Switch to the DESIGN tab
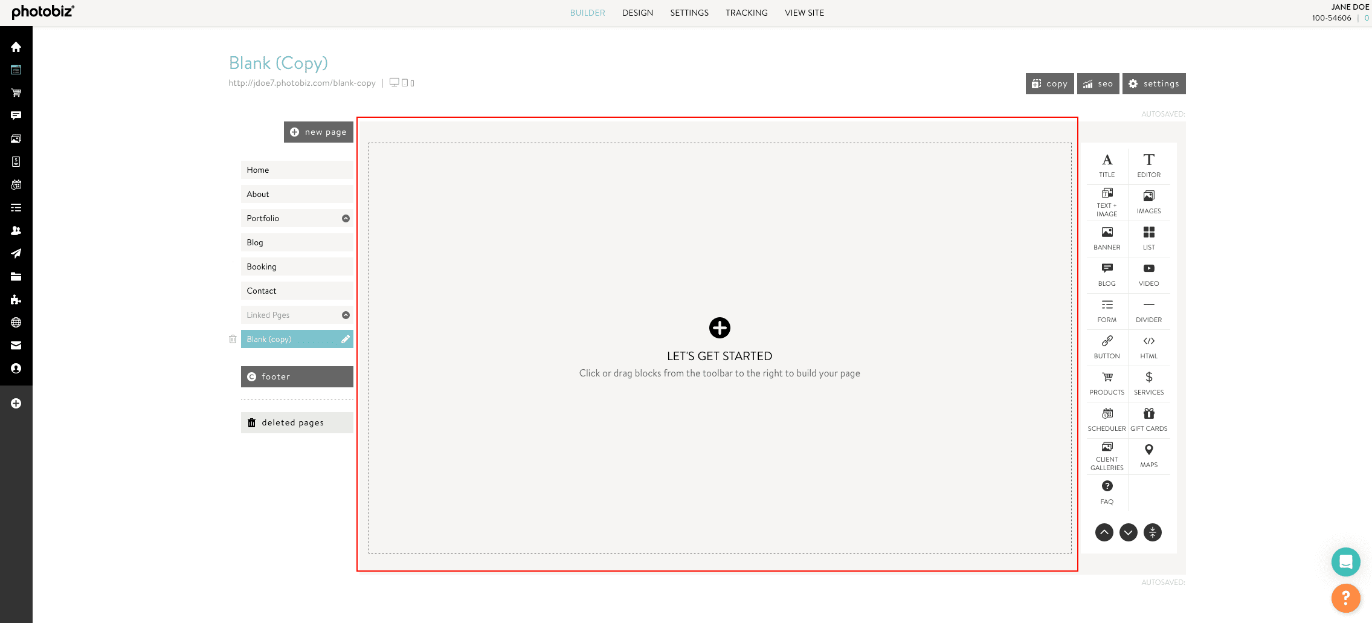The height and width of the screenshot is (623, 1372). coord(637,13)
